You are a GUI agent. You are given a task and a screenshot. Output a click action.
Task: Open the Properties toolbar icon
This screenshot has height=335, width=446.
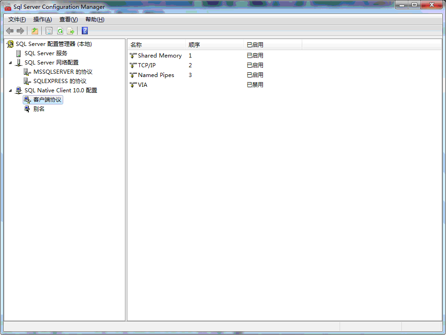click(49, 31)
